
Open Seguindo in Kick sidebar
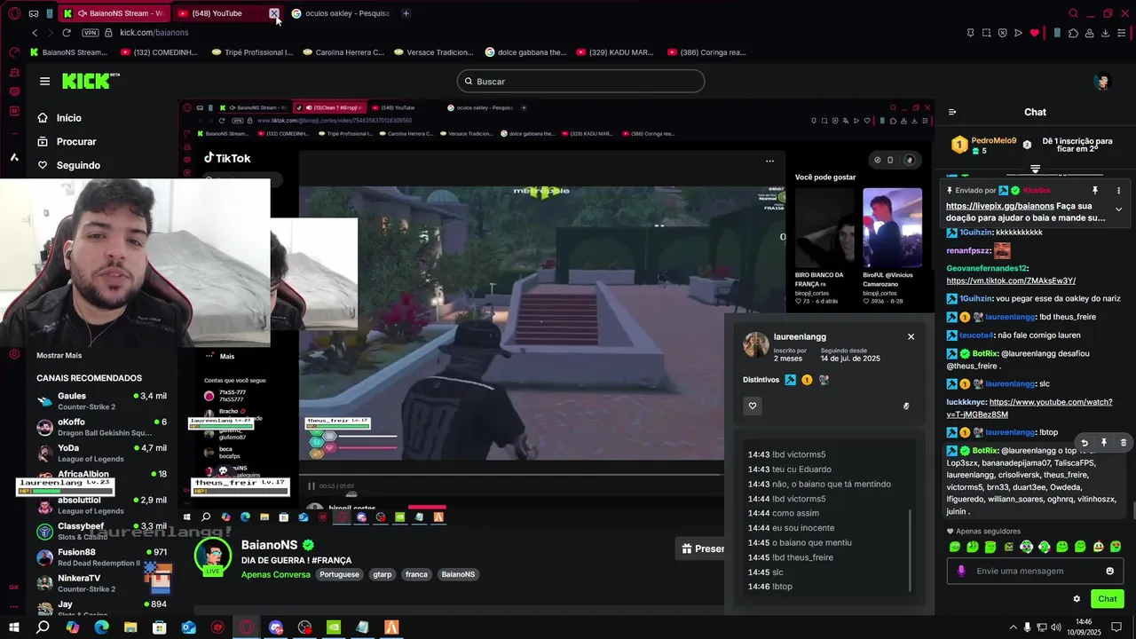coord(69,165)
